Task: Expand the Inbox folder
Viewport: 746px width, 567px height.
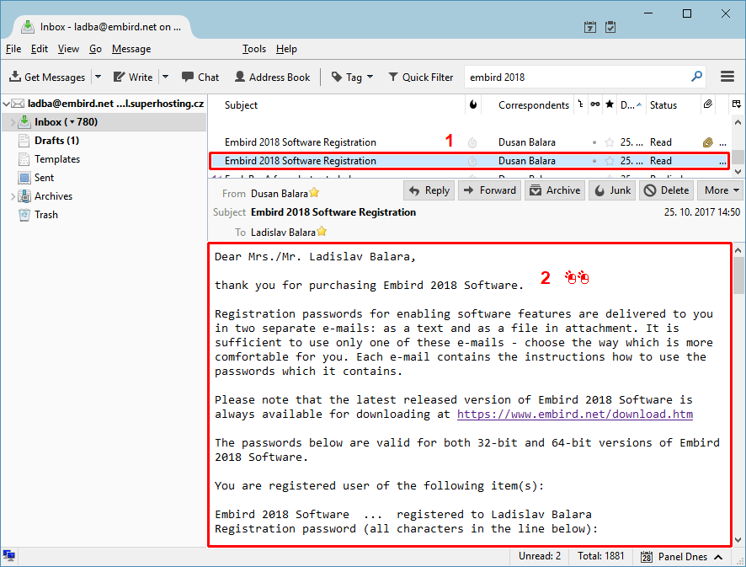Action: click(13, 122)
